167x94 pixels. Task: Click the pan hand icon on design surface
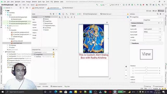tap(126, 66)
